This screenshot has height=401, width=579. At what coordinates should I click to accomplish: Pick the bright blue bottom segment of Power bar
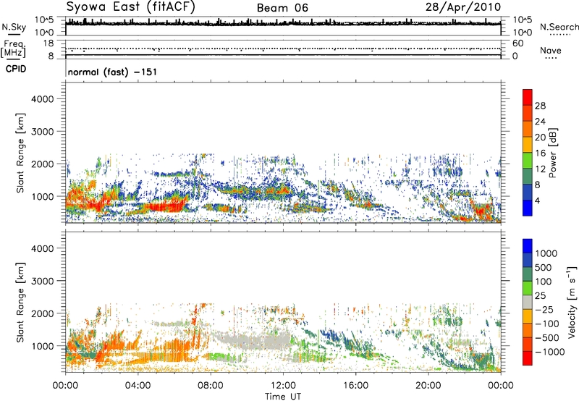[x=528, y=208]
